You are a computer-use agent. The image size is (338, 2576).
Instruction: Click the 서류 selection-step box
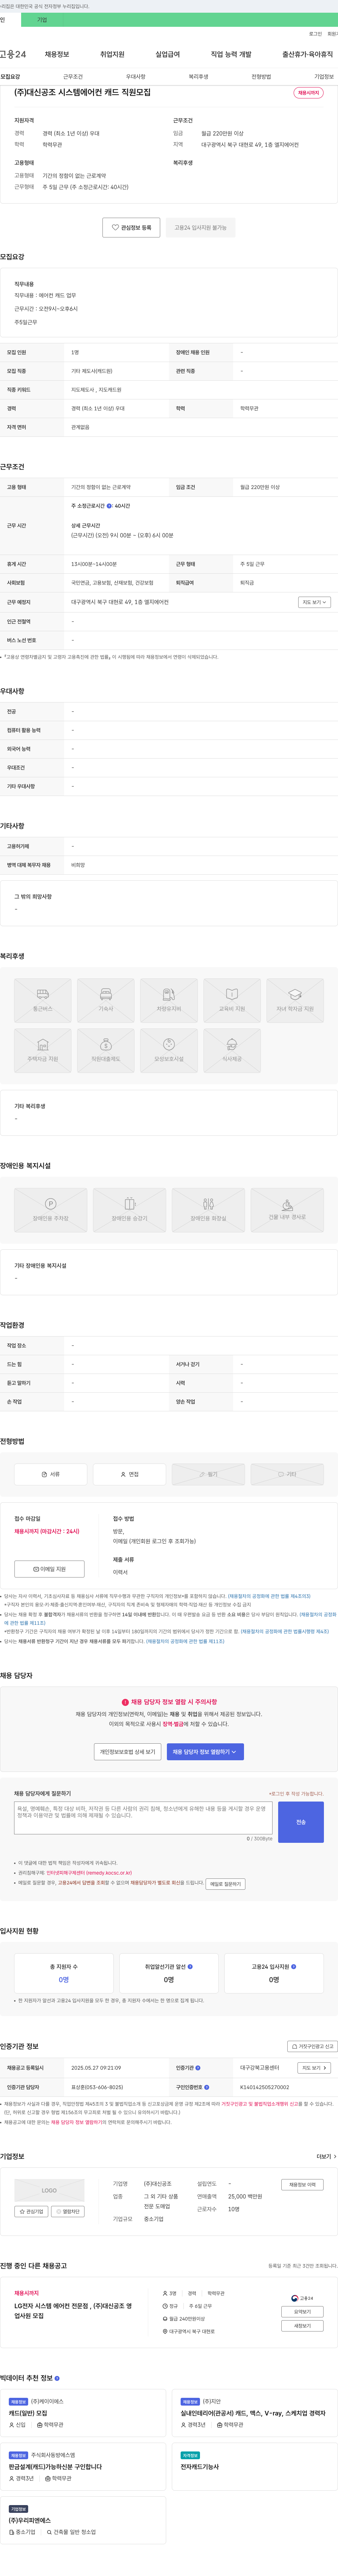click(51, 1474)
